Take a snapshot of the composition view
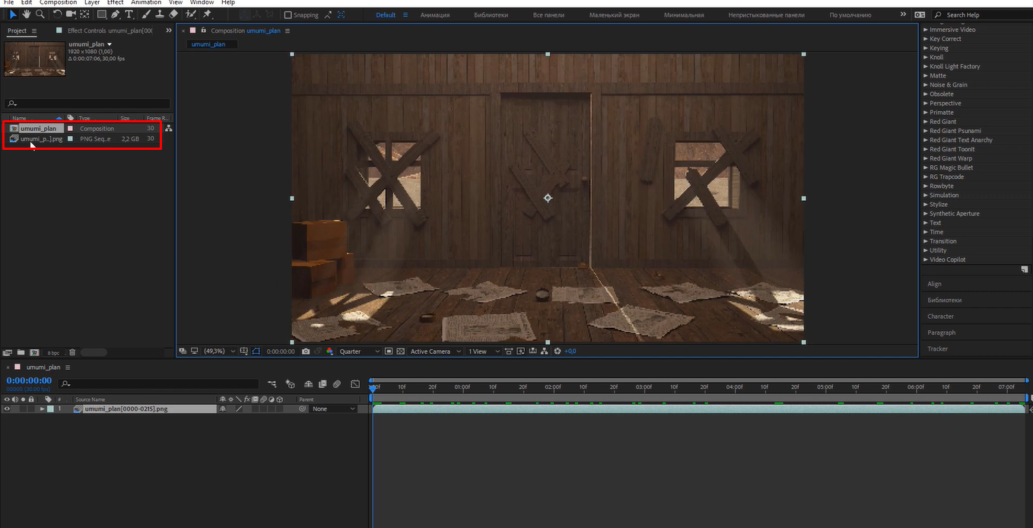 click(305, 351)
